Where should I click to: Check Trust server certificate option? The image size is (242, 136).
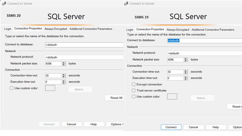tap(134, 91)
